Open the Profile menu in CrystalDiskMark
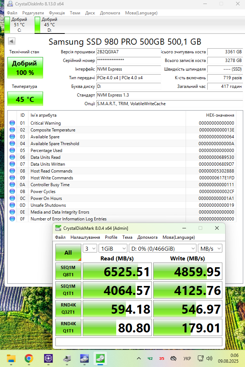The height and width of the screenshot is (367, 245). pyautogui.click(x=111, y=237)
